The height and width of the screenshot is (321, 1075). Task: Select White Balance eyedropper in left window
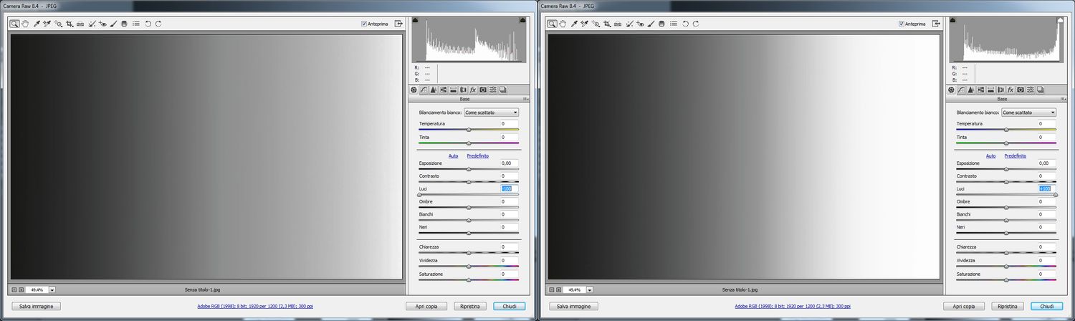[x=36, y=24]
